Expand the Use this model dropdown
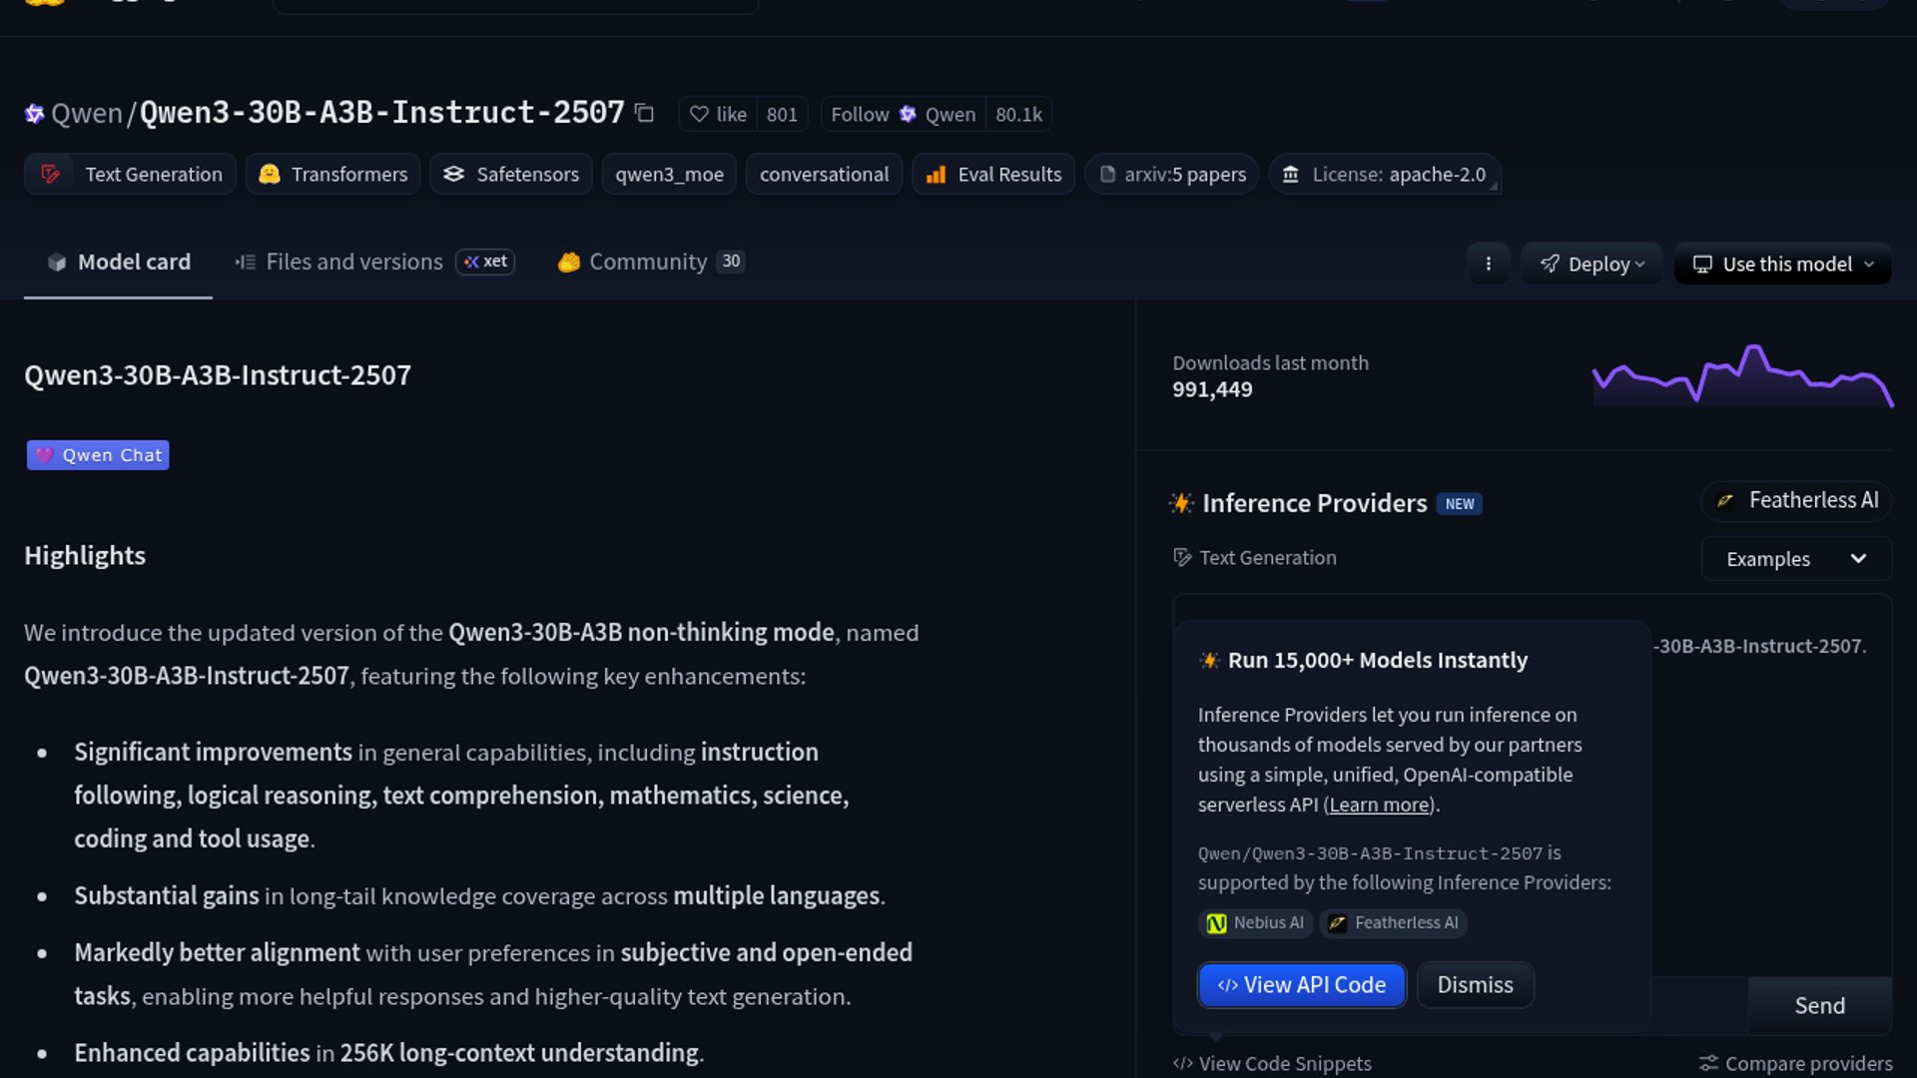Image resolution: width=1917 pixels, height=1078 pixels. point(1782,265)
